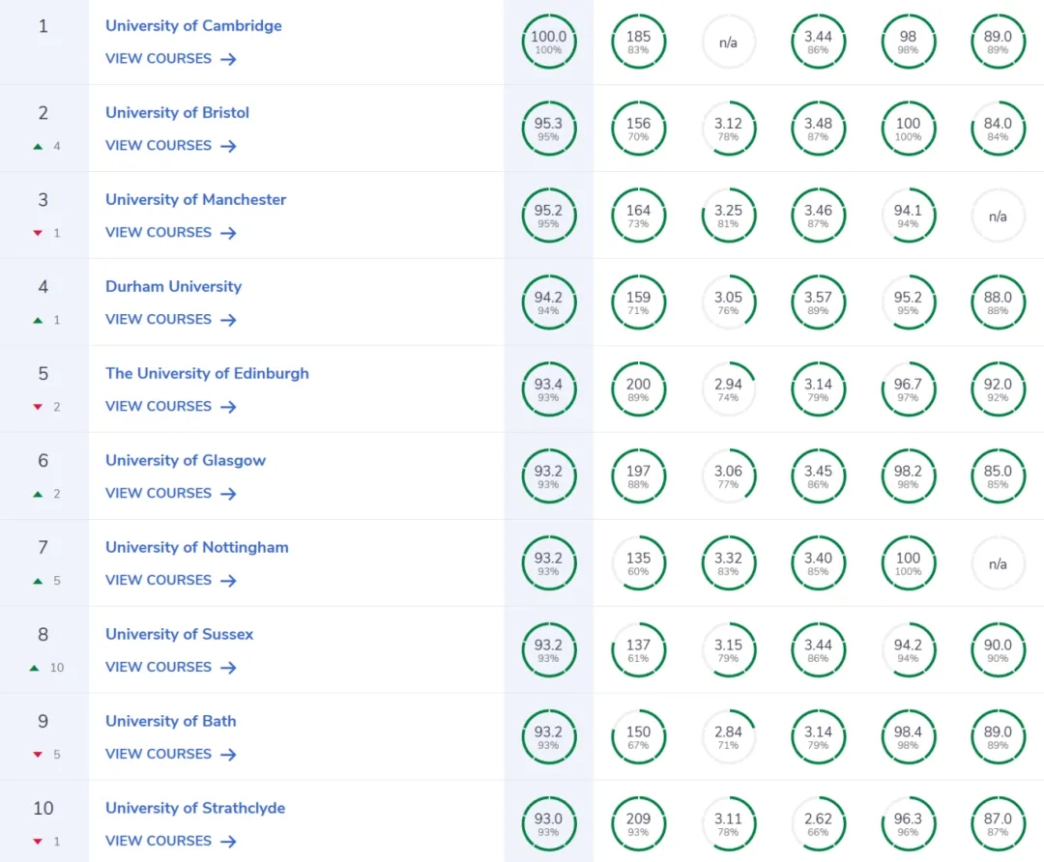The height and width of the screenshot is (862, 1044).
Task: Click Strathclyde's 209 entry standards circle
Action: (638, 824)
